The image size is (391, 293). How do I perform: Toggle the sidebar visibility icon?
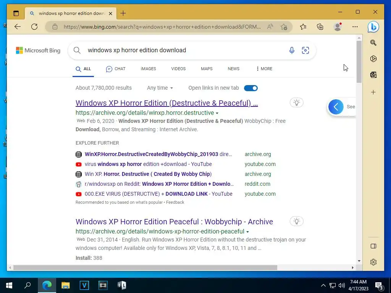373,246
